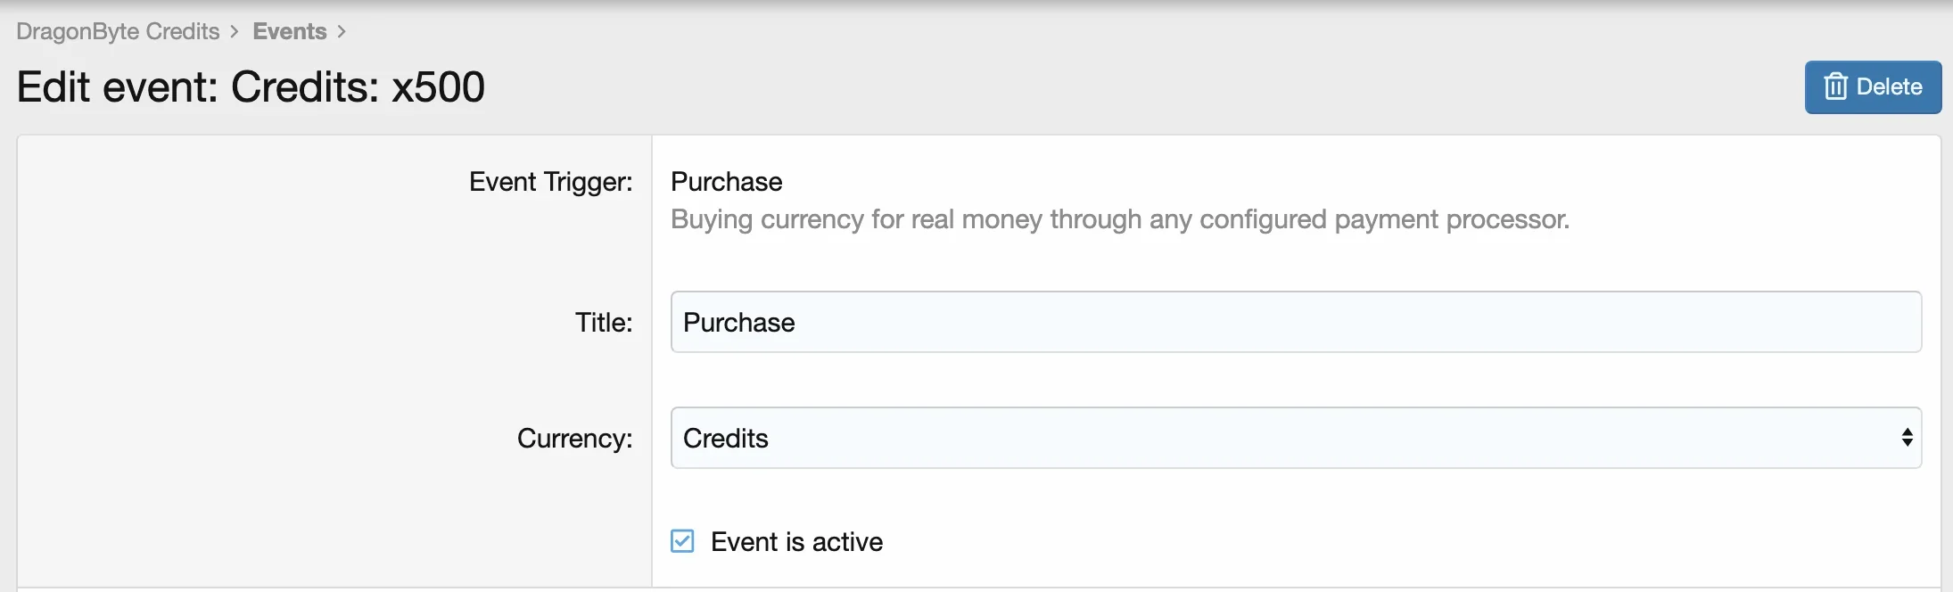
Task: Click the Currency select up-down arrows
Action: click(1907, 438)
